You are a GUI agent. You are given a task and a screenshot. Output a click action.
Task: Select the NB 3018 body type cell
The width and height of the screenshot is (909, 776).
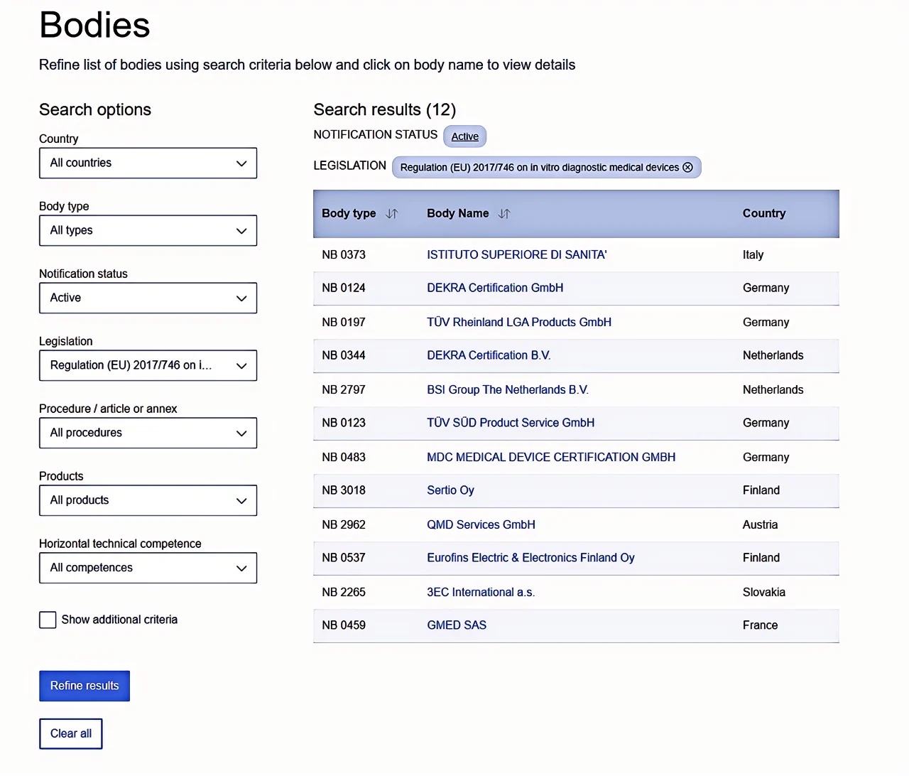(x=344, y=490)
